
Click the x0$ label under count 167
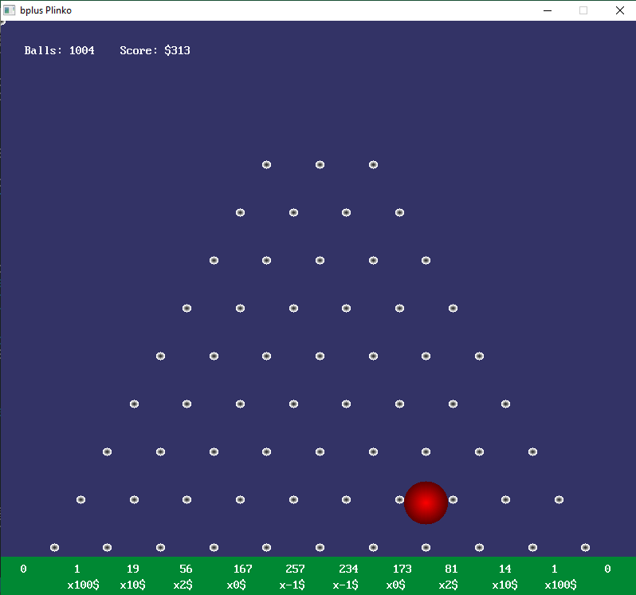coord(237,585)
